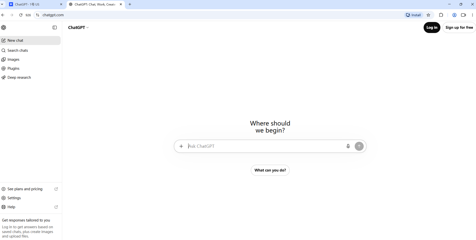This screenshot has width=476, height=240.
Task: Click the Help lifebuoy icon
Action: (x=4, y=207)
